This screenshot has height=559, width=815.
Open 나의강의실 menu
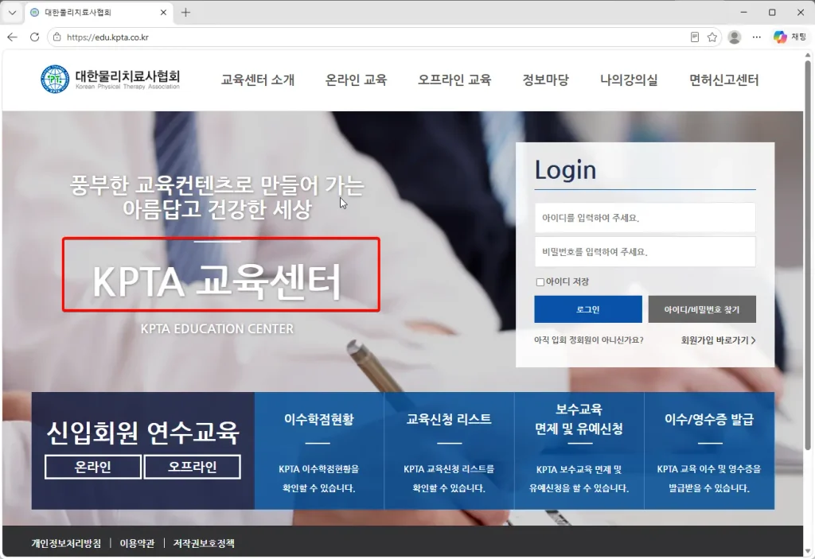pyautogui.click(x=629, y=80)
